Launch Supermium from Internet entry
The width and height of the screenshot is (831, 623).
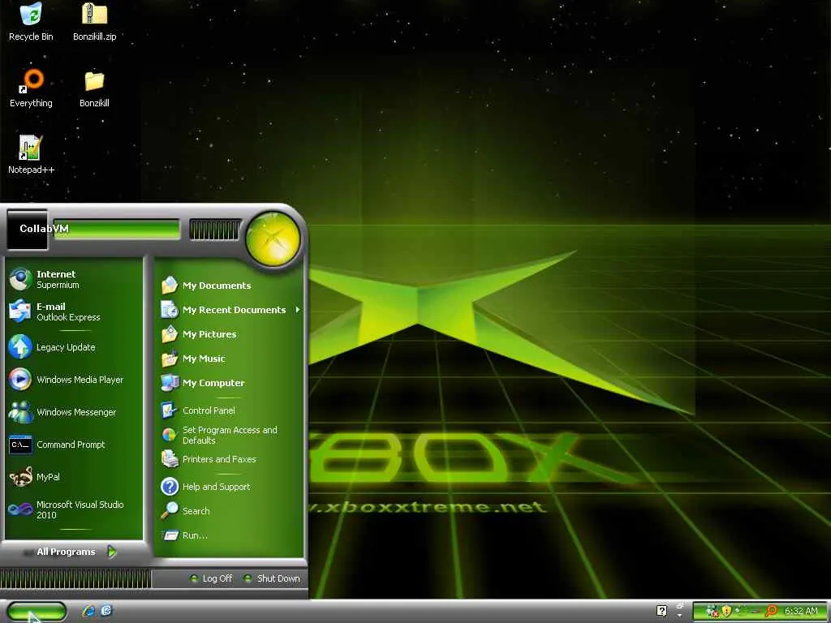(74, 279)
